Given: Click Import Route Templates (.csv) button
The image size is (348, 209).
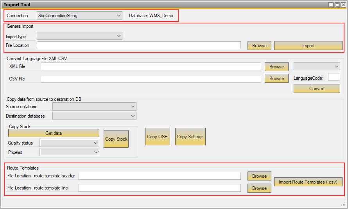Looking at the screenshot, I should pyautogui.click(x=308, y=182).
